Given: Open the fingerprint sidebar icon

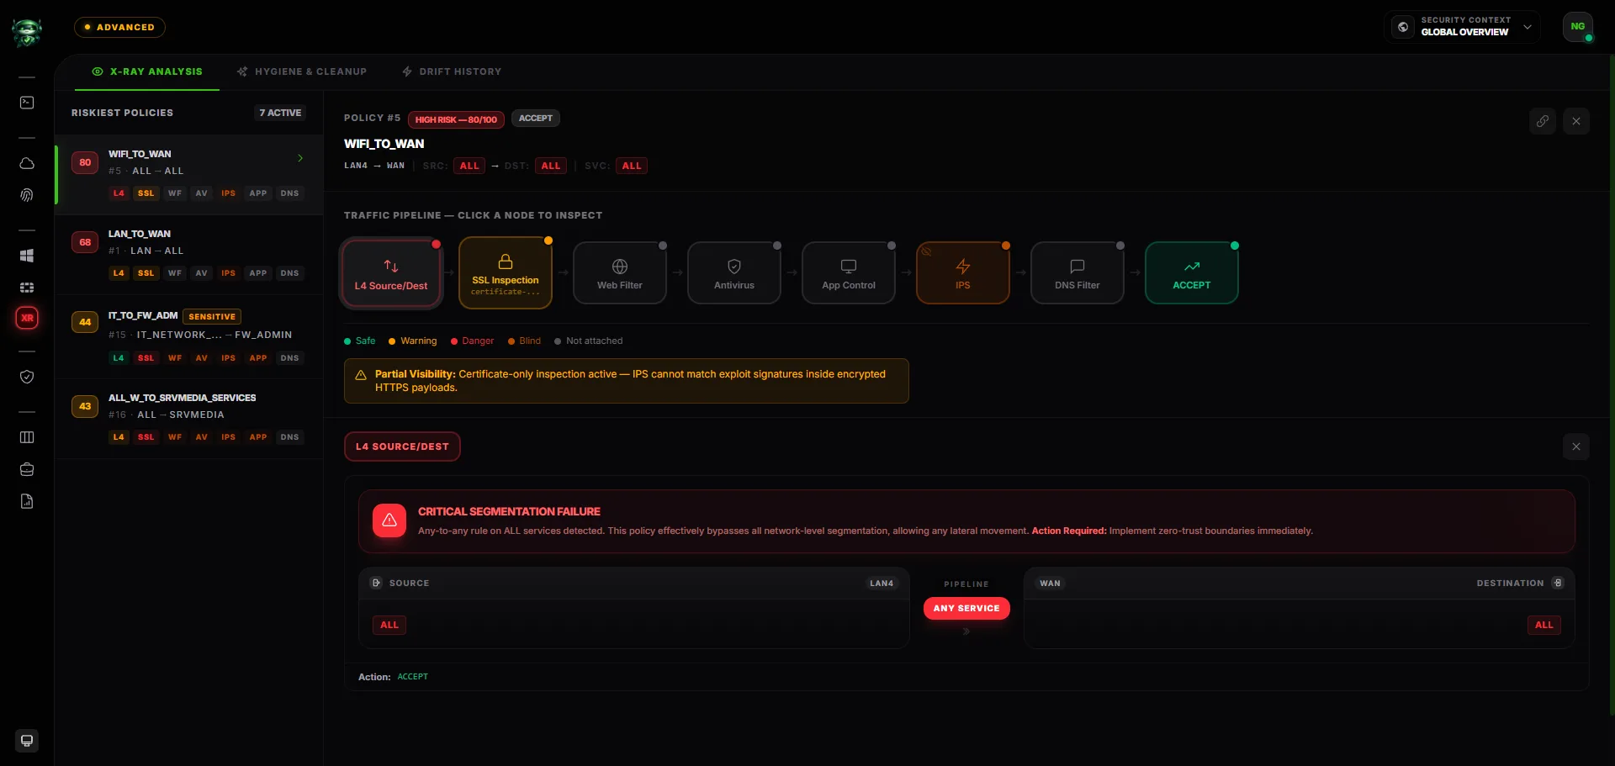Looking at the screenshot, I should pyautogui.click(x=27, y=195).
